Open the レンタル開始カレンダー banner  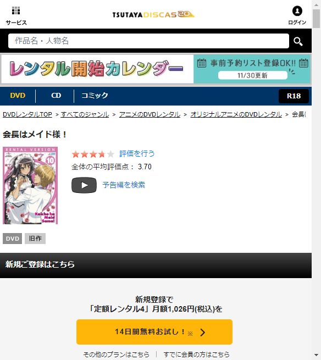[156, 69]
